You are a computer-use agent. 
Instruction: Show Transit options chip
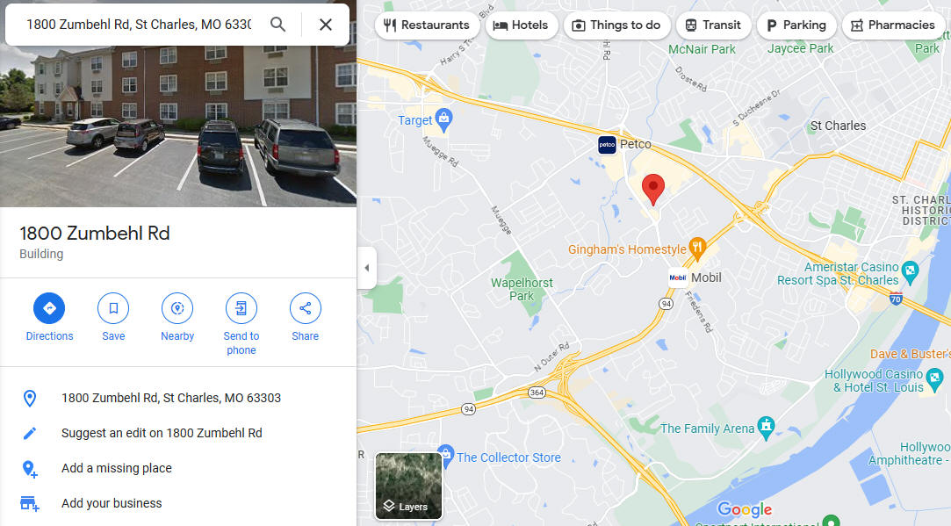[x=713, y=25]
